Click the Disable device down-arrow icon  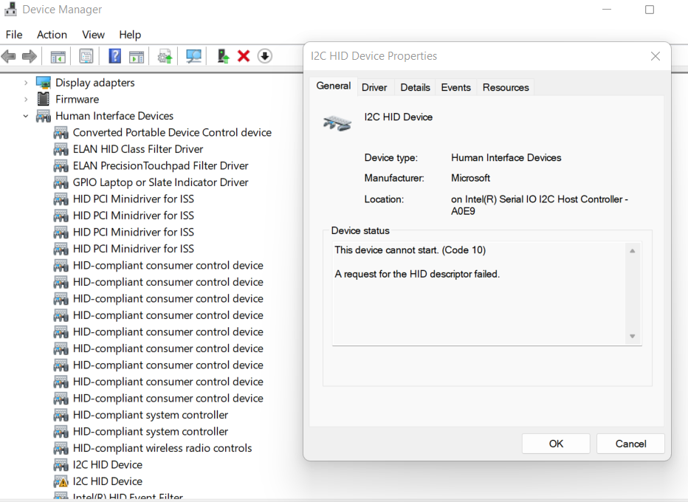click(264, 56)
